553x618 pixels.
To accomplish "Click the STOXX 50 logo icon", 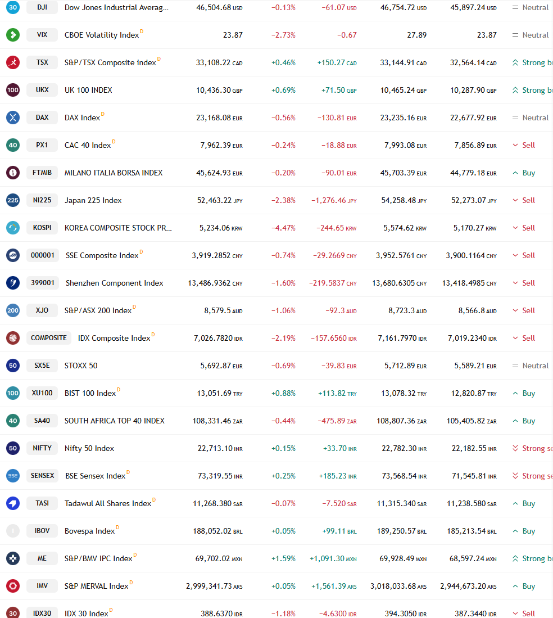I will [12, 366].
